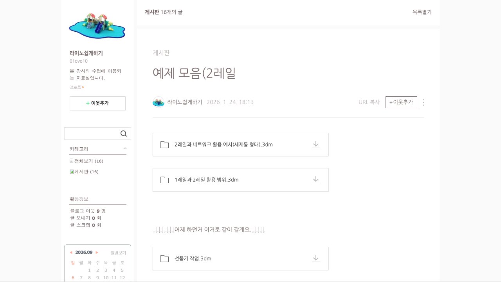Copy post link via URL 복사

369,102
